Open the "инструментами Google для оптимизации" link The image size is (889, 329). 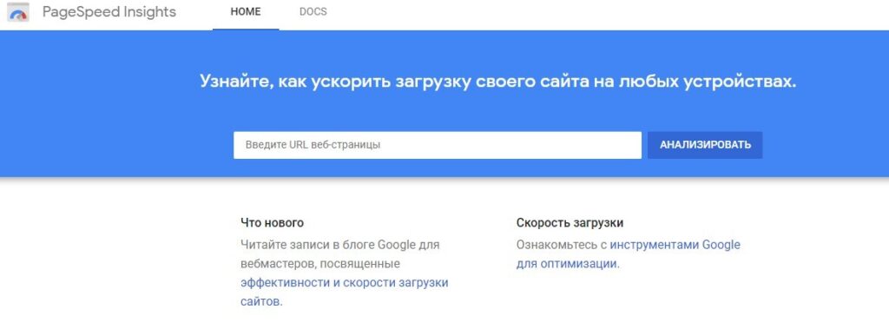pos(629,254)
